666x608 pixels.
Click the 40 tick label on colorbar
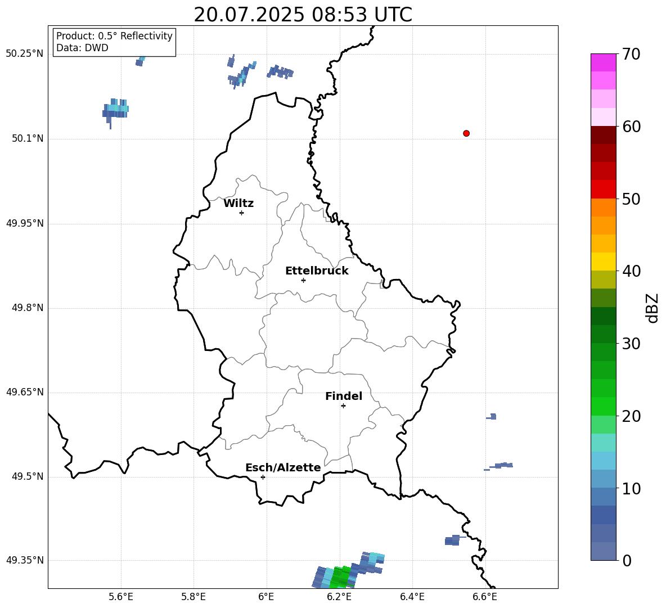(631, 271)
